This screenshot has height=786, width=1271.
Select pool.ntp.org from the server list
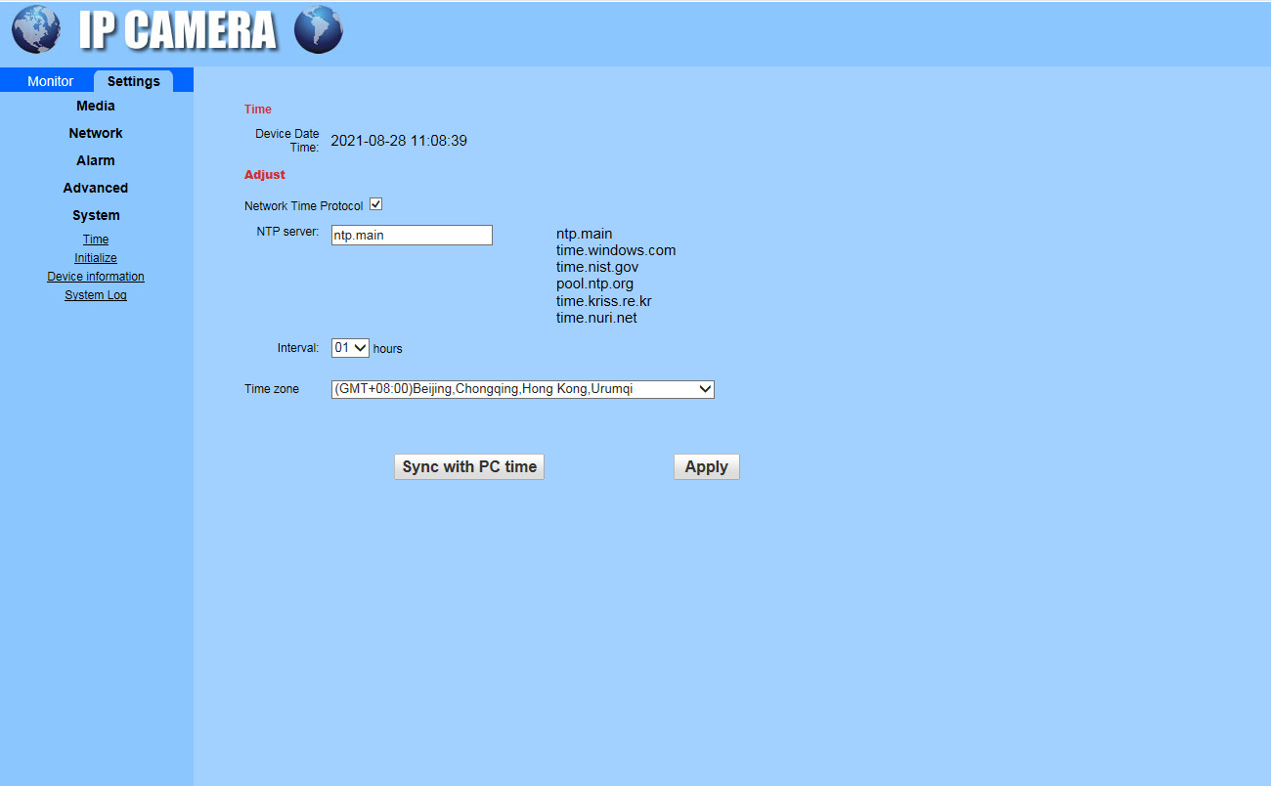click(595, 284)
